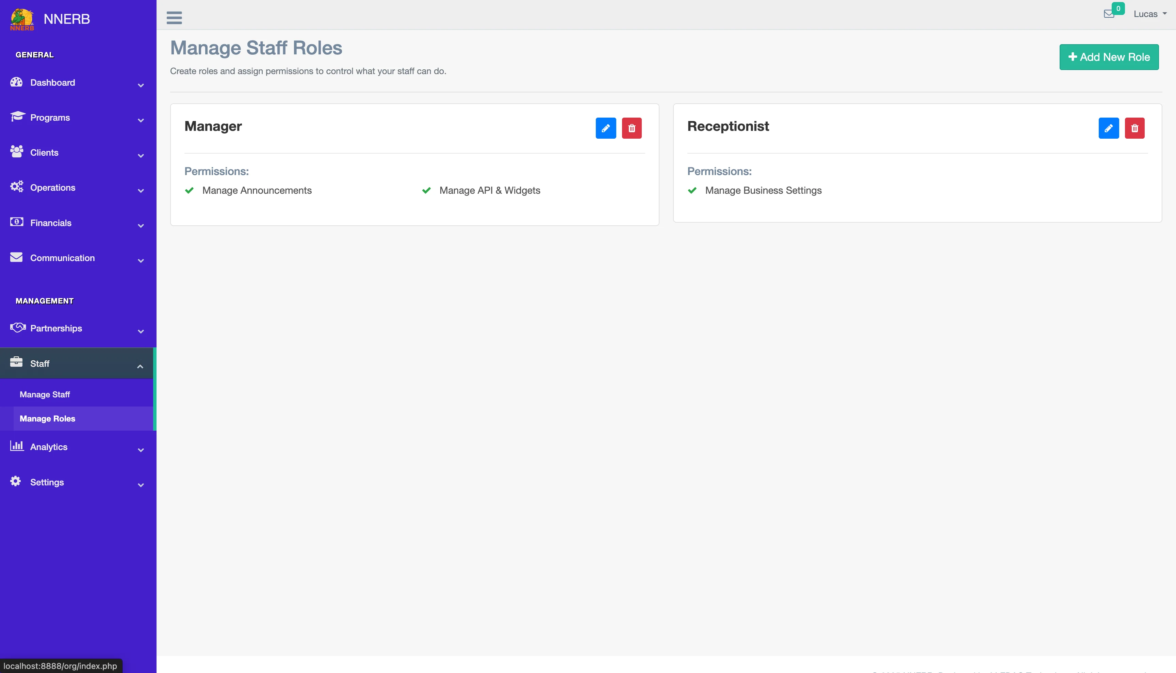Expand the Settings sidebar section
Viewport: 1176px width, 673px height.
click(x=47, y=482)
